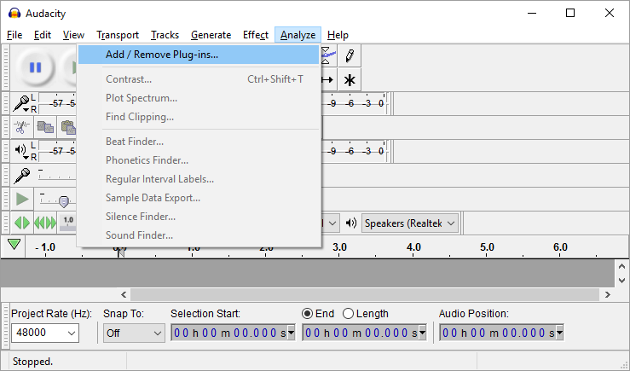Click the 3.0 mark on timeline ruler
Screen dimensions: 630x371
coord(339,246)
